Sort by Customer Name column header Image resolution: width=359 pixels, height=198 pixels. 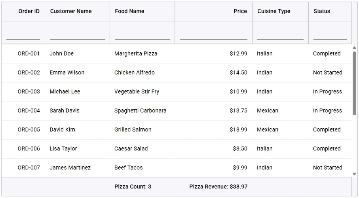pyautogui.click(x=71, y=11)
